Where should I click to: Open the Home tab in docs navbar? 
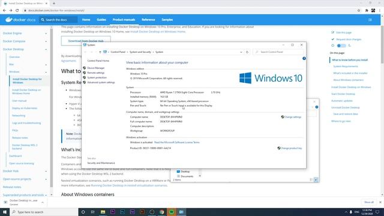(x=86, y=20)
